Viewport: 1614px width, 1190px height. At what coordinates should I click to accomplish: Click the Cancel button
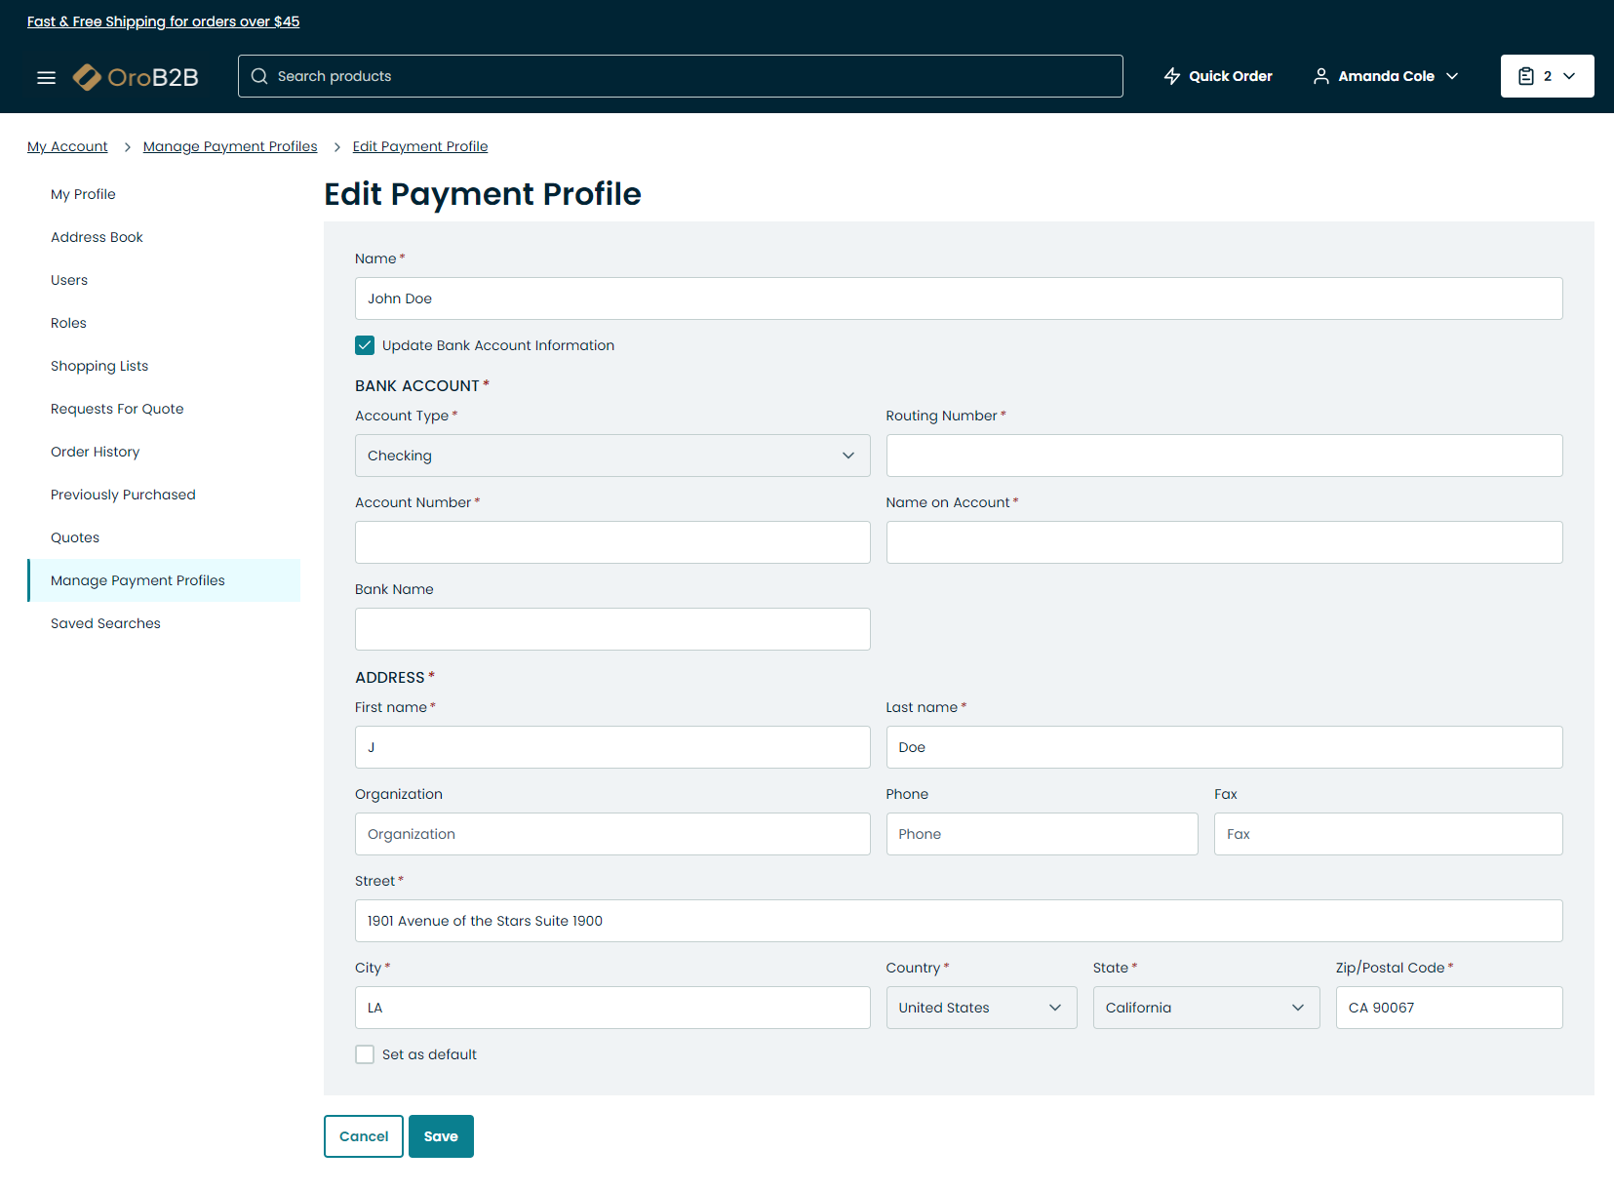[363, 1136]
